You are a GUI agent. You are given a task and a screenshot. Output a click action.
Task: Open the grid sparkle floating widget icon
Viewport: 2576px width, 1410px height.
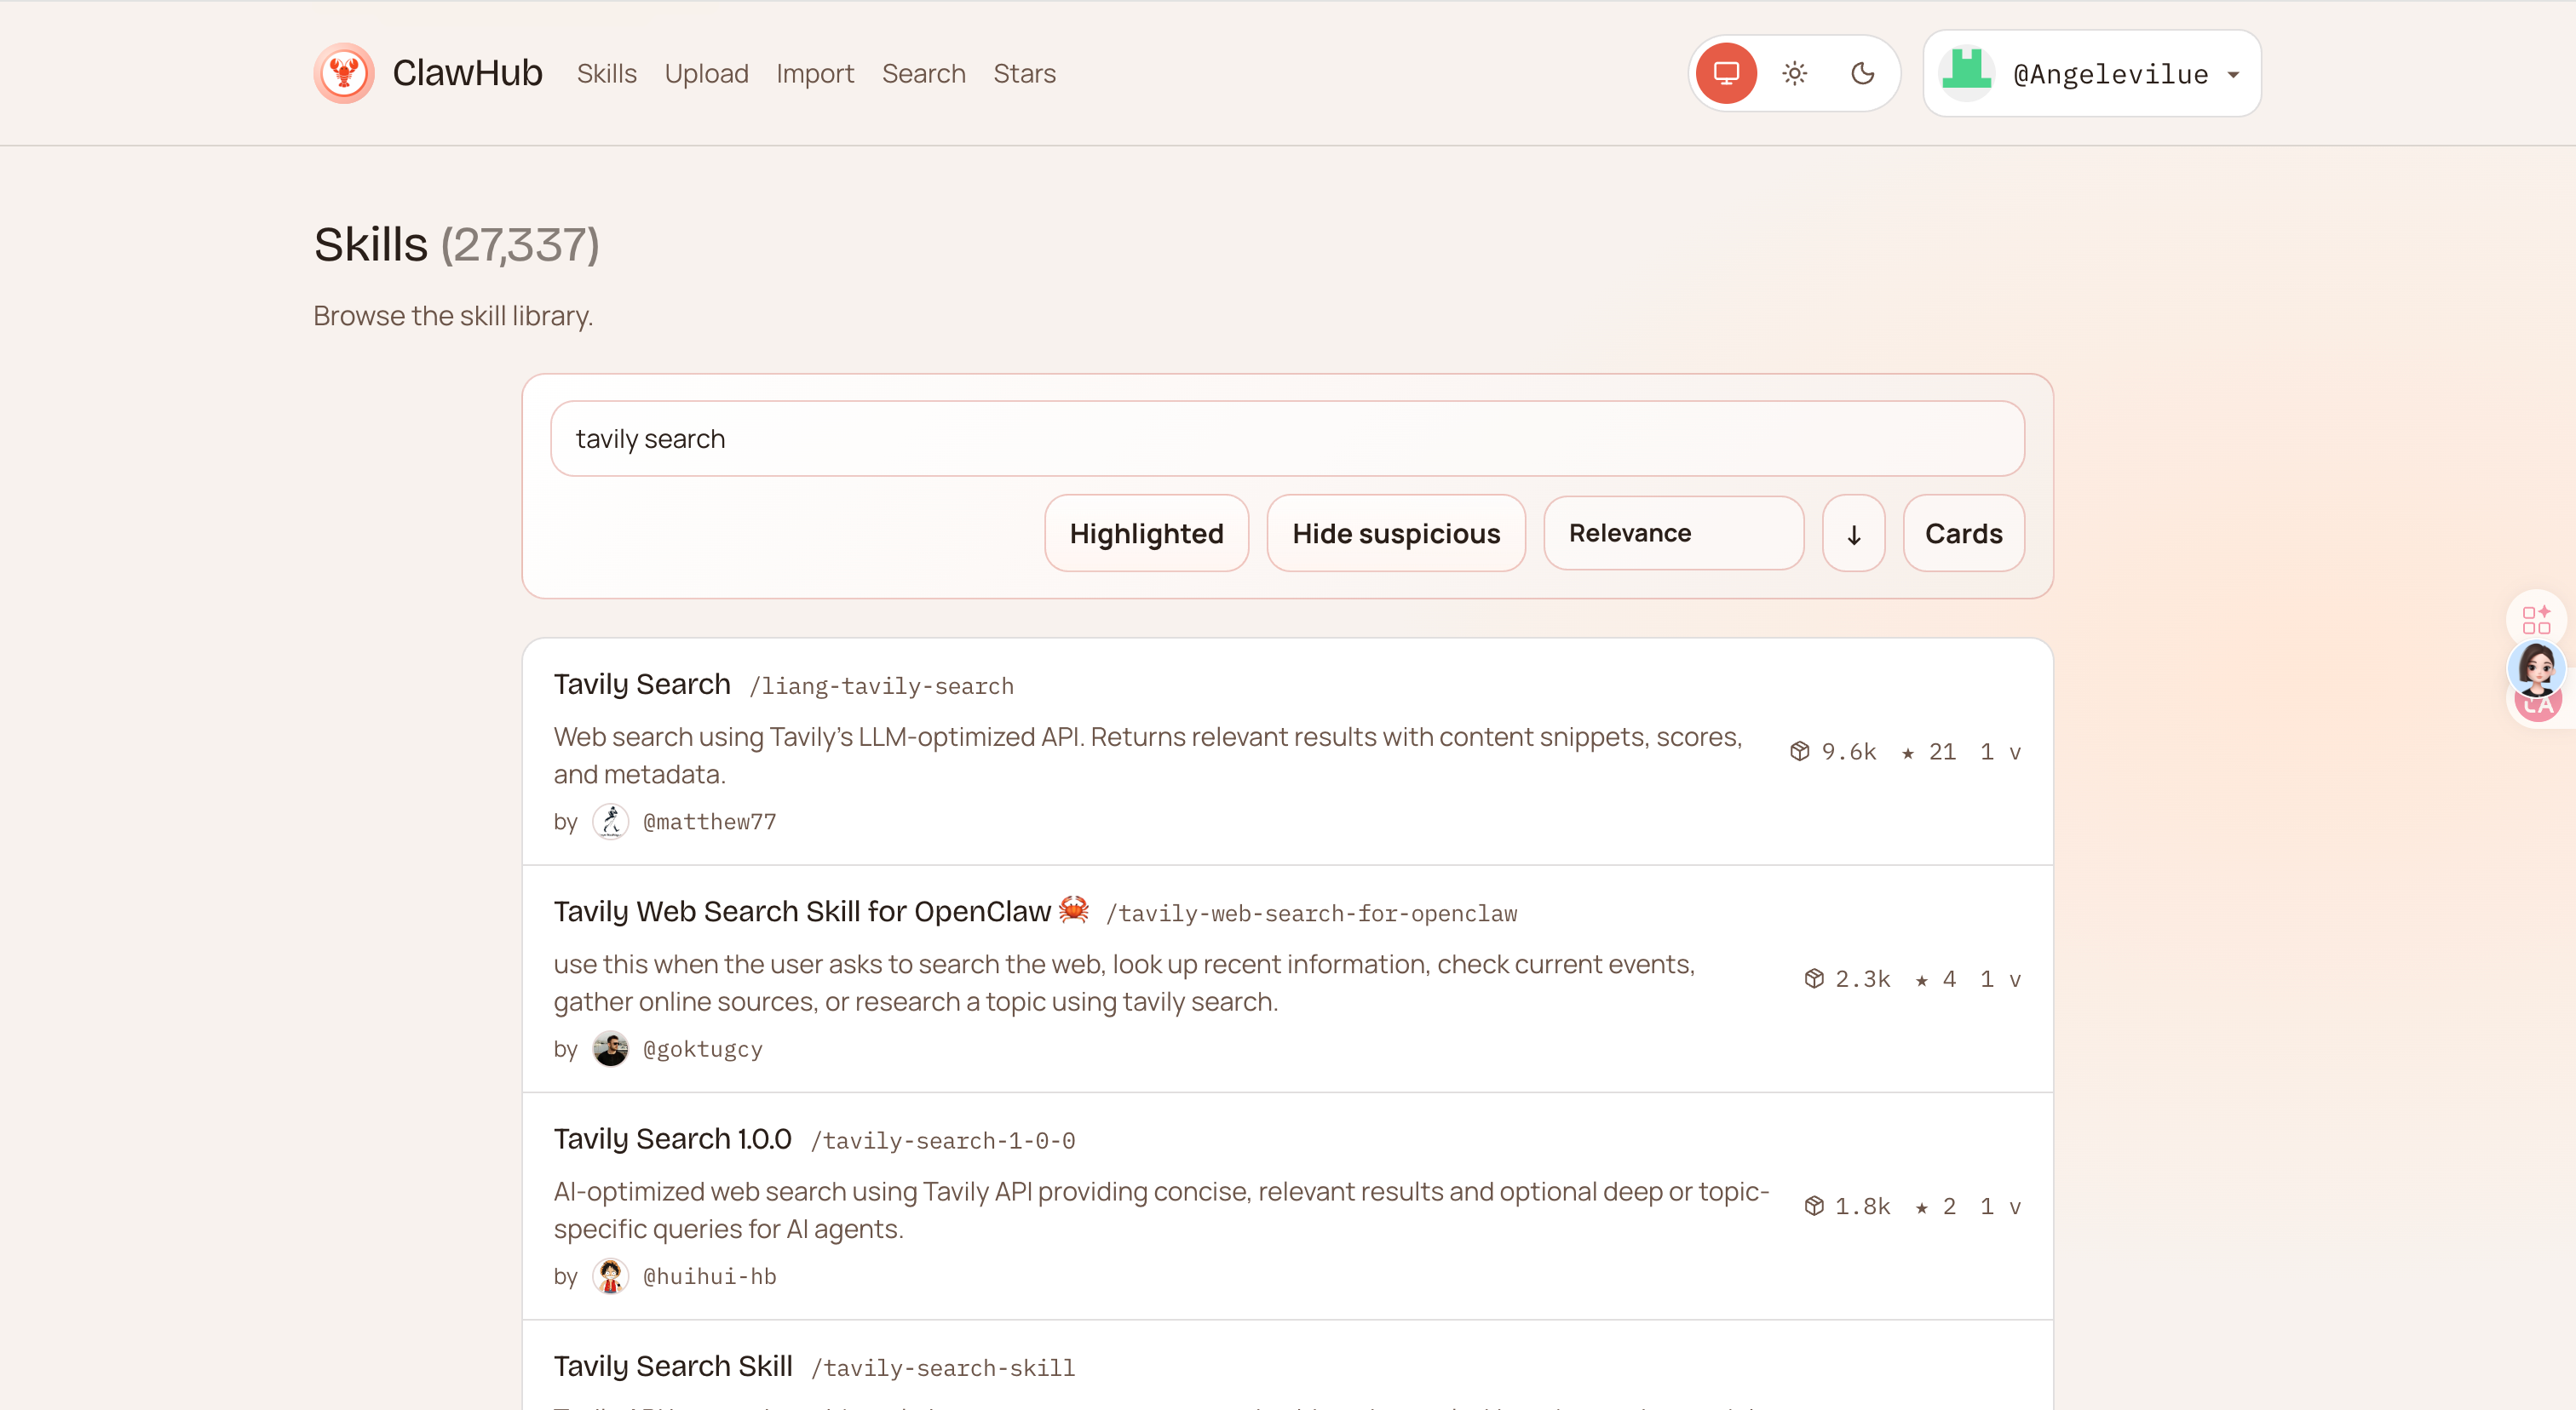coord(2535,620)
